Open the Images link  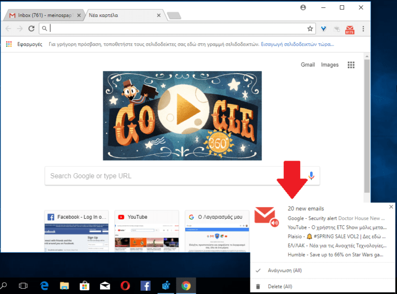click(x=330, y=65)
